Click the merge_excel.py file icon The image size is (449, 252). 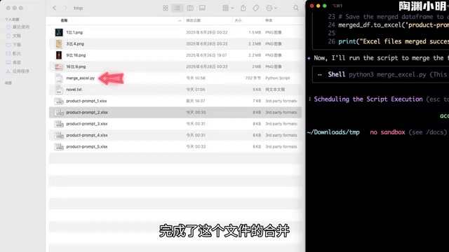coord(59,78)
